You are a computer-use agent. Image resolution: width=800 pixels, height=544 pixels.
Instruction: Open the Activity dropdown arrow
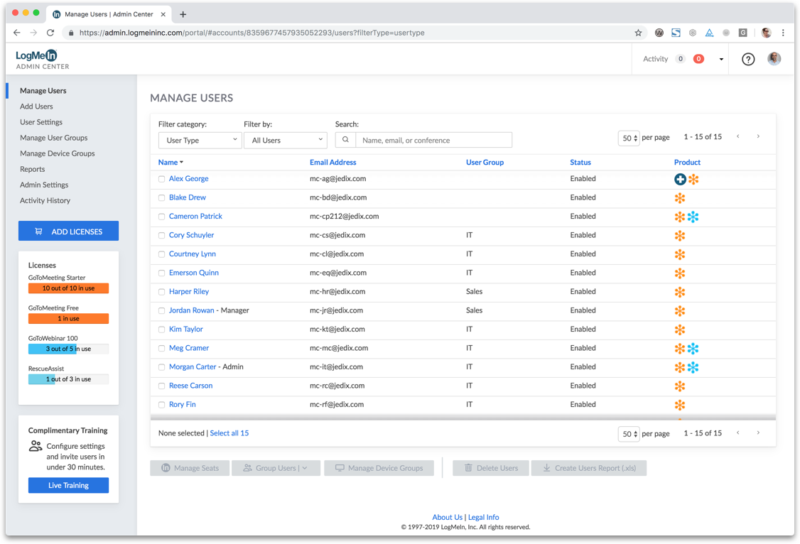(721, 60)
